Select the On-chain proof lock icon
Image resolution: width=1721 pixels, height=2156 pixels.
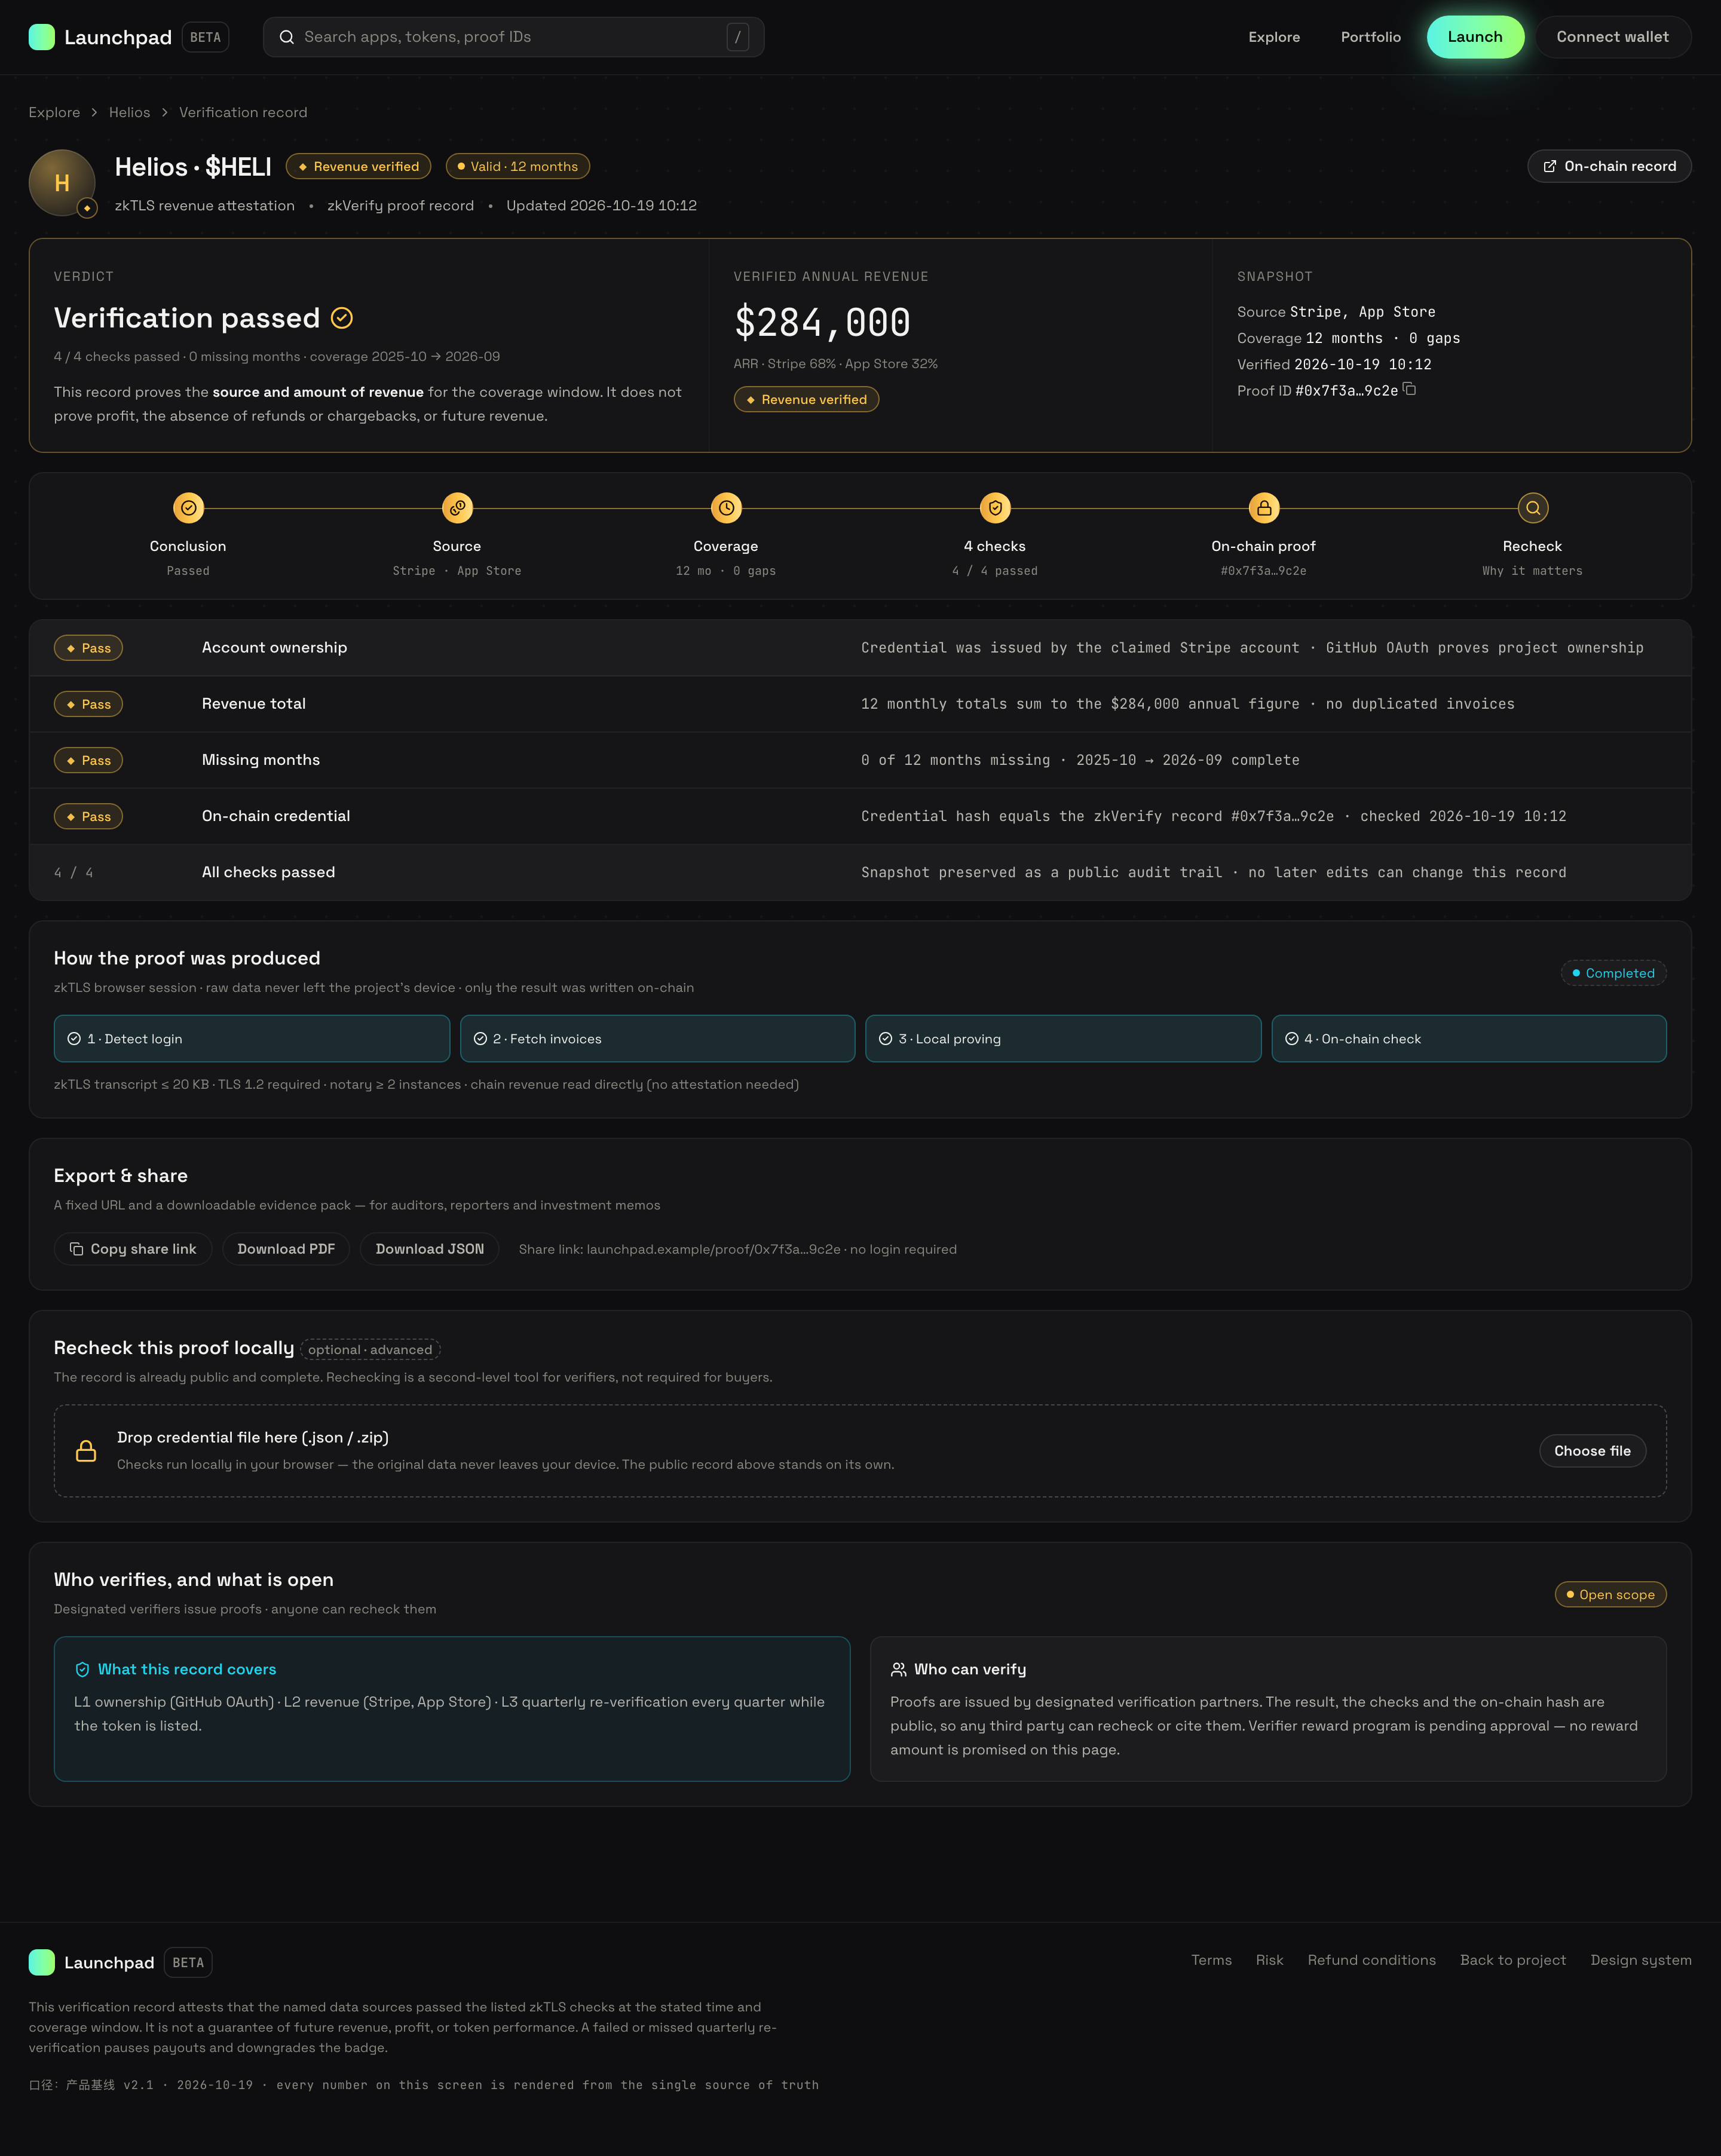click(1264, 508)
